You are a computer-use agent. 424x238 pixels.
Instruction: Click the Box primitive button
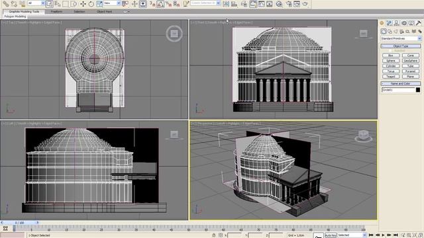[x=391, y=56]
